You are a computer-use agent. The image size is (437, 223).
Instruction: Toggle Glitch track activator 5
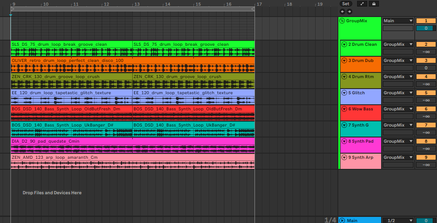(426, 93)
